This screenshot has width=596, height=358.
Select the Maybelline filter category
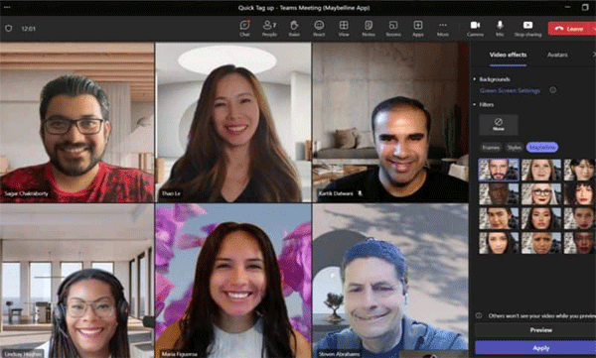[542, 148]
